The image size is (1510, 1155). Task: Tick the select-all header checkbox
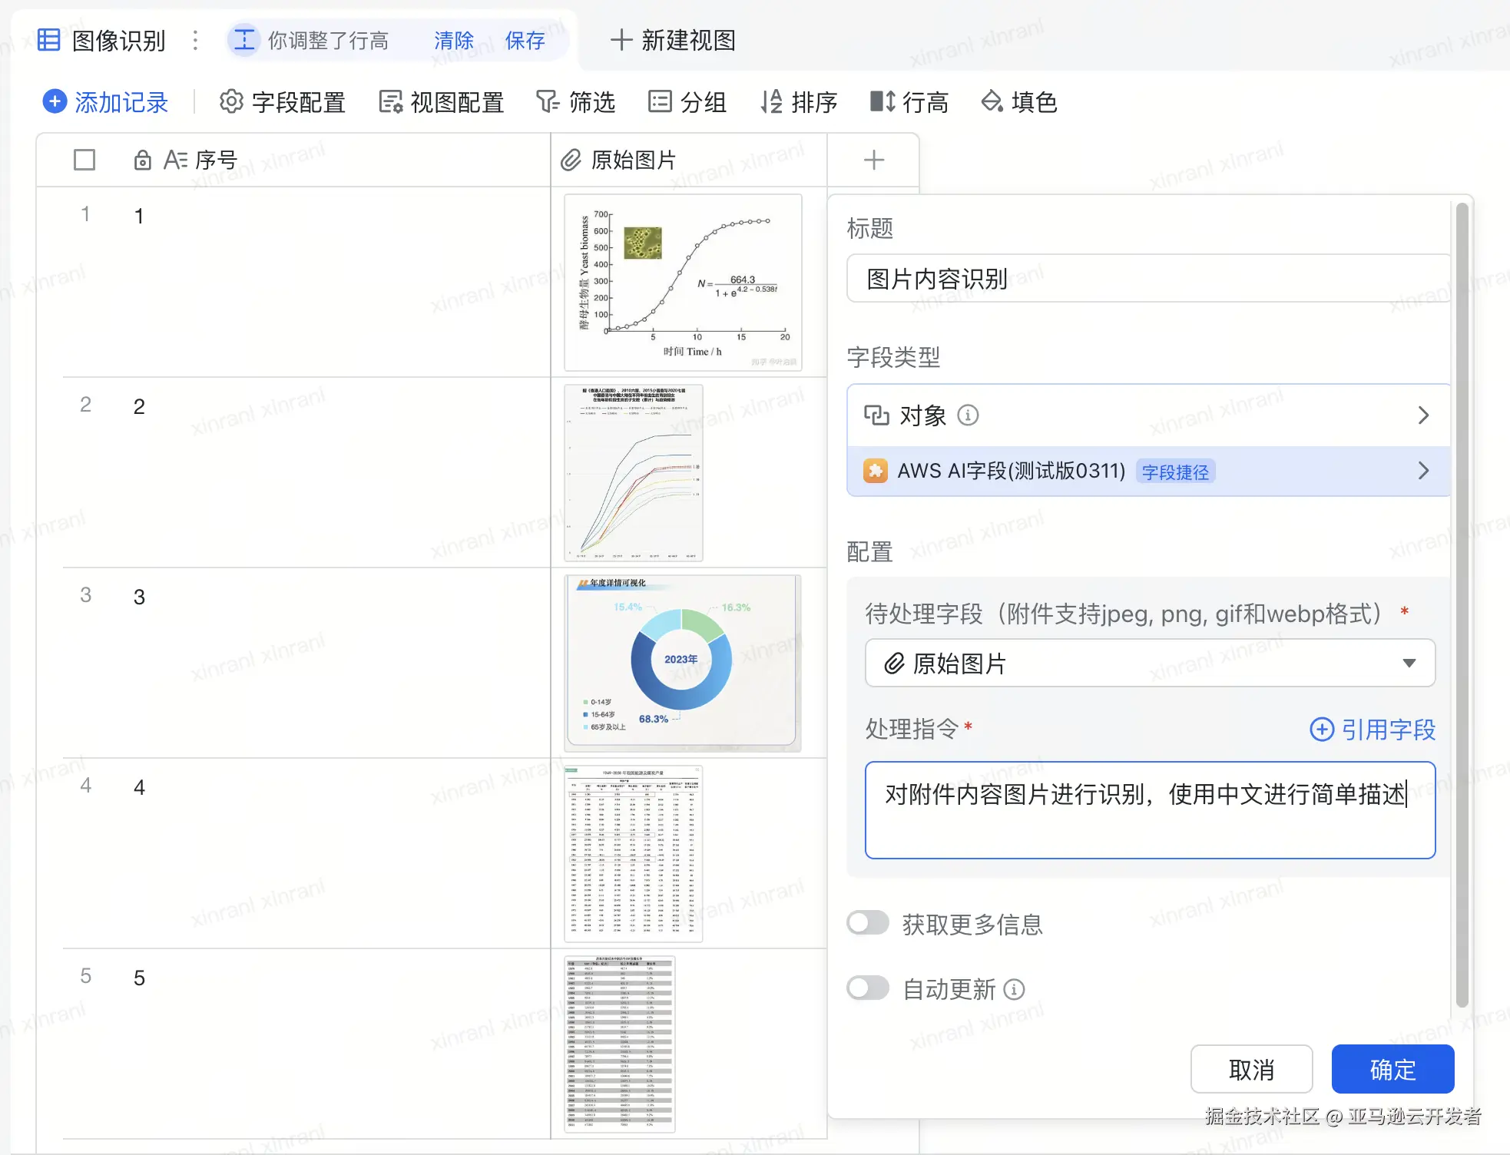tap(84, 160)
